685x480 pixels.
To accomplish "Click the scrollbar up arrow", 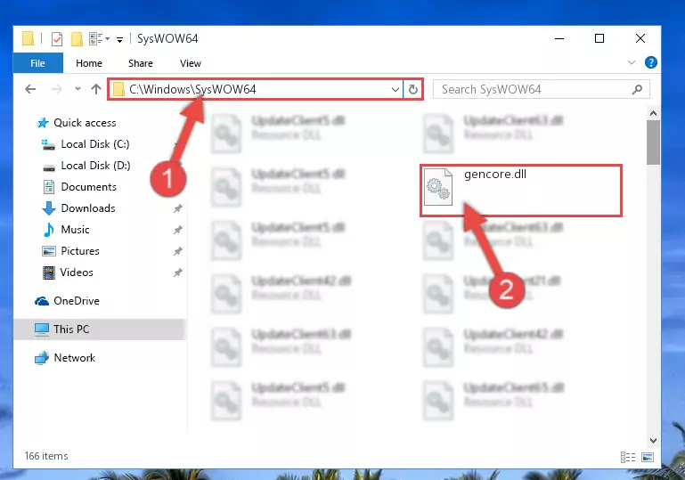I will (653, 114).
